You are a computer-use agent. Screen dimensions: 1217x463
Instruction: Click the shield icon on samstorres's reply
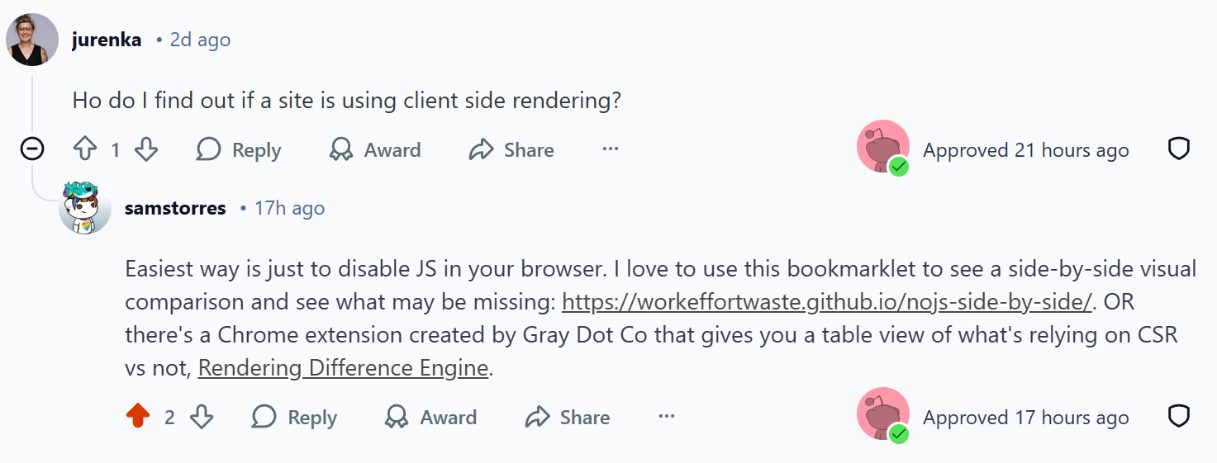(x=1178, y=417)
